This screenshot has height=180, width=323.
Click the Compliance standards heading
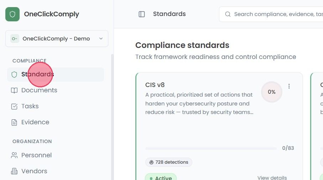pos(182,45)
